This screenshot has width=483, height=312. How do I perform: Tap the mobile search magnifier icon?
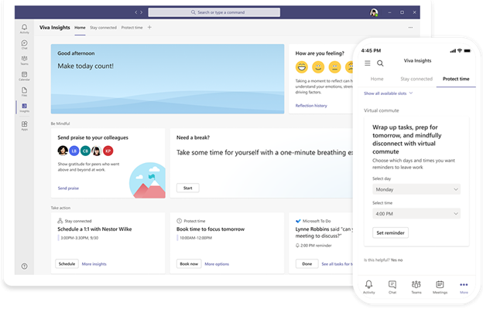click(x=380, y=63)
